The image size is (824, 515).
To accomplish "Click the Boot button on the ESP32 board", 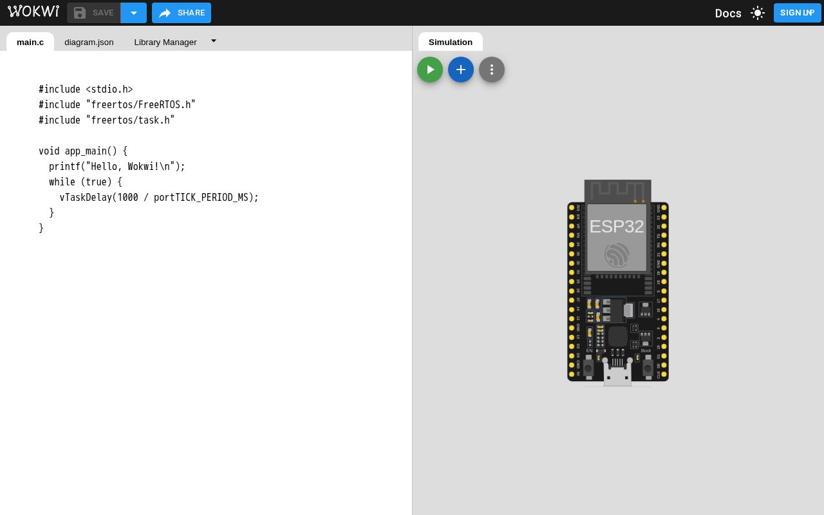I will pos(648,368).
